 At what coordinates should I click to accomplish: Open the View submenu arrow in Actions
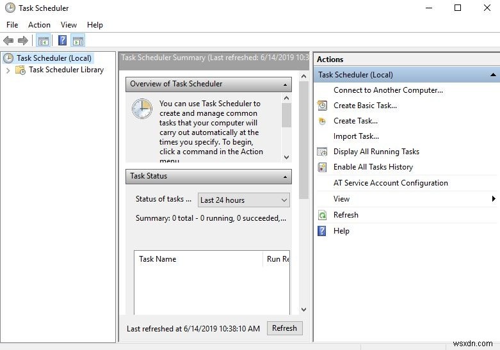pos(494,198)
